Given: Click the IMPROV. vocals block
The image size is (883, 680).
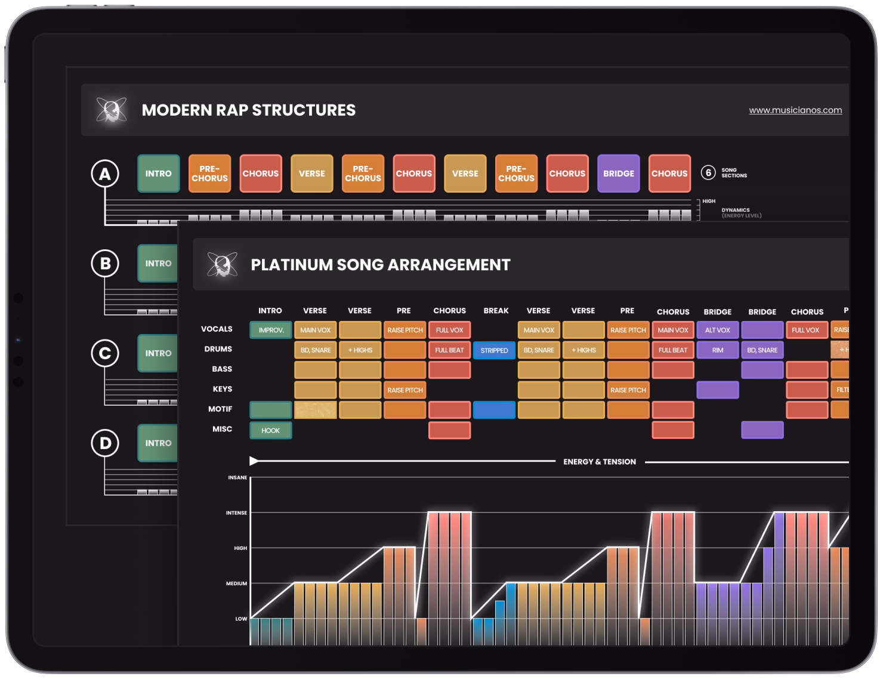Looking at the screenshot, I should tap(271, 330).
